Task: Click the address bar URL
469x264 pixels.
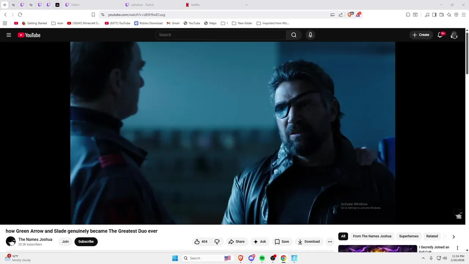Action: click(x=136, y=15)
